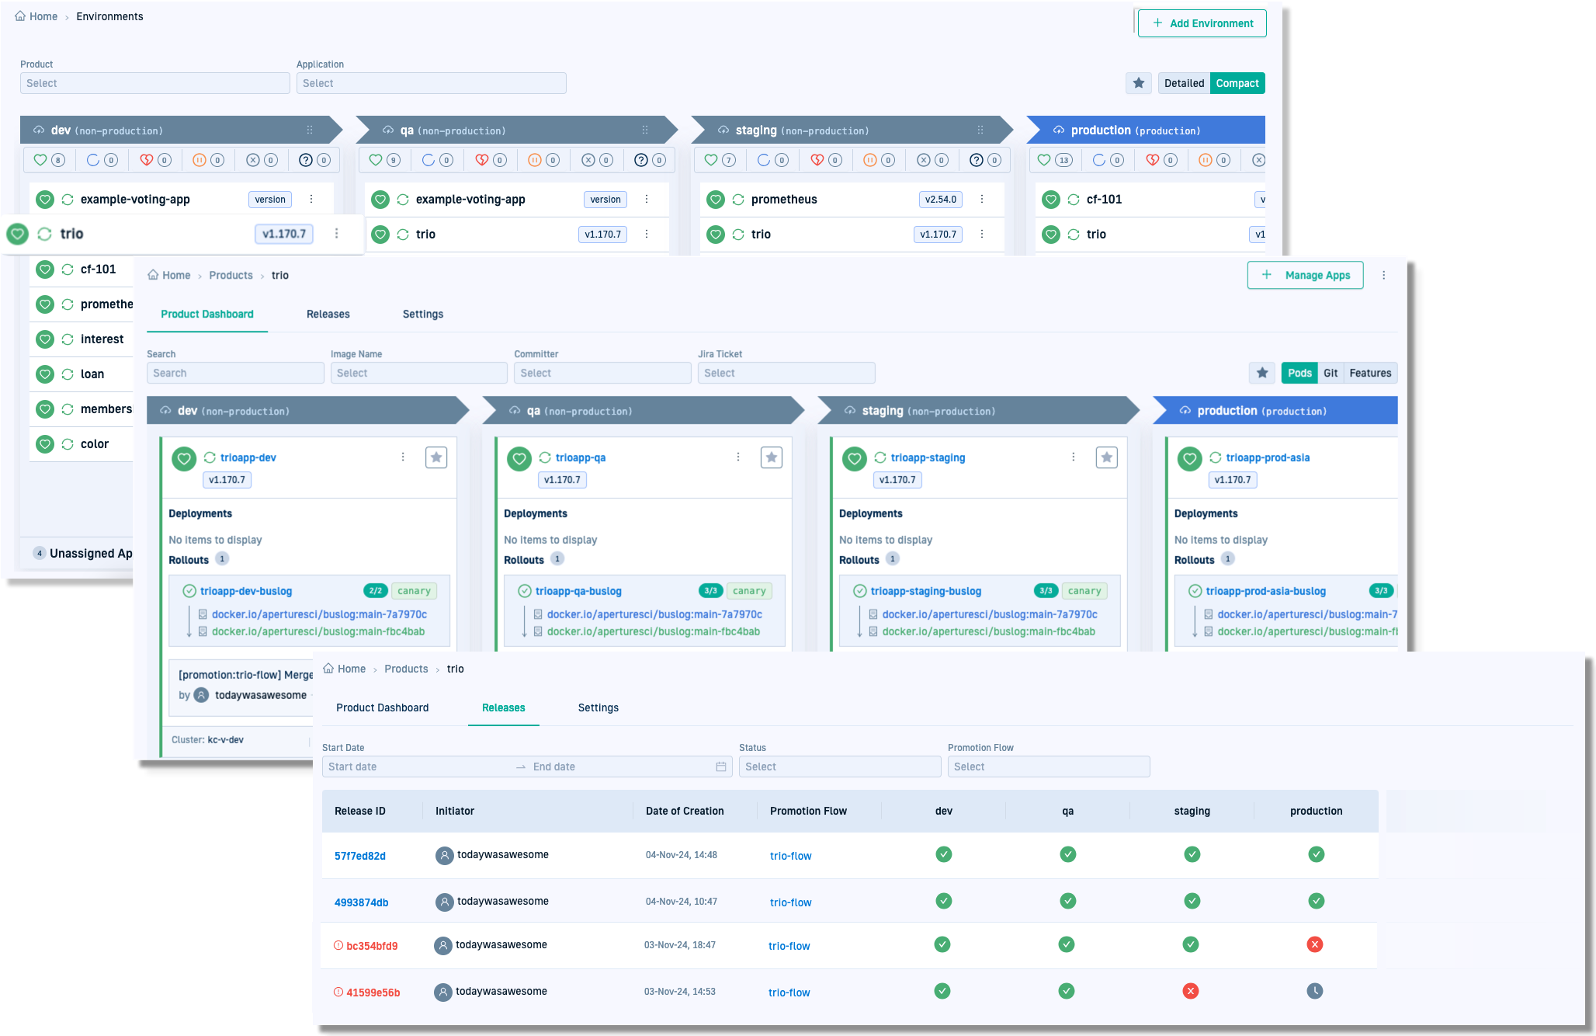1596x1036 pixels.
Task: Toggle the Git view mode
Action: (x=1331, y=373)
